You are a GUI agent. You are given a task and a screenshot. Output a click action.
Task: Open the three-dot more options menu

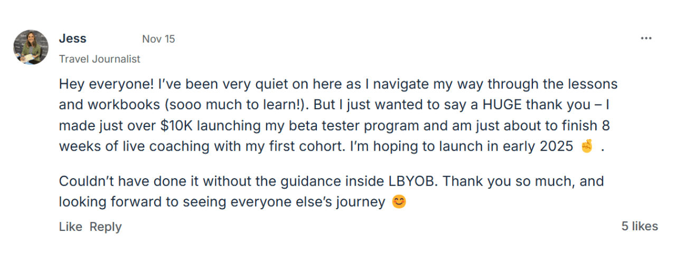pyautogui.click(x=646, y=38)
